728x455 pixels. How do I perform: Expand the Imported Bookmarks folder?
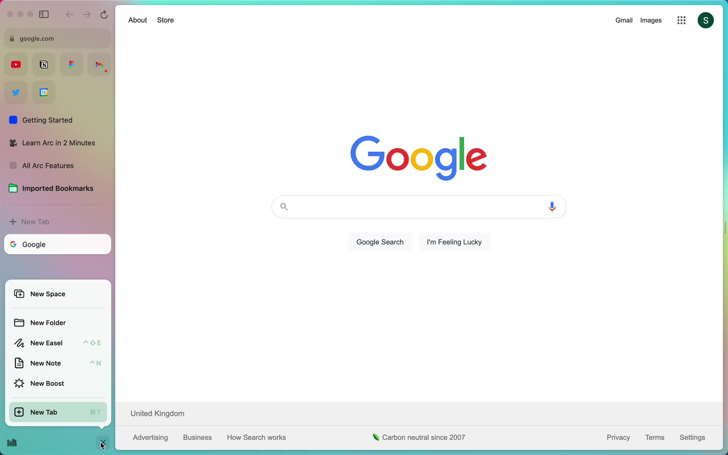[57, 188]
